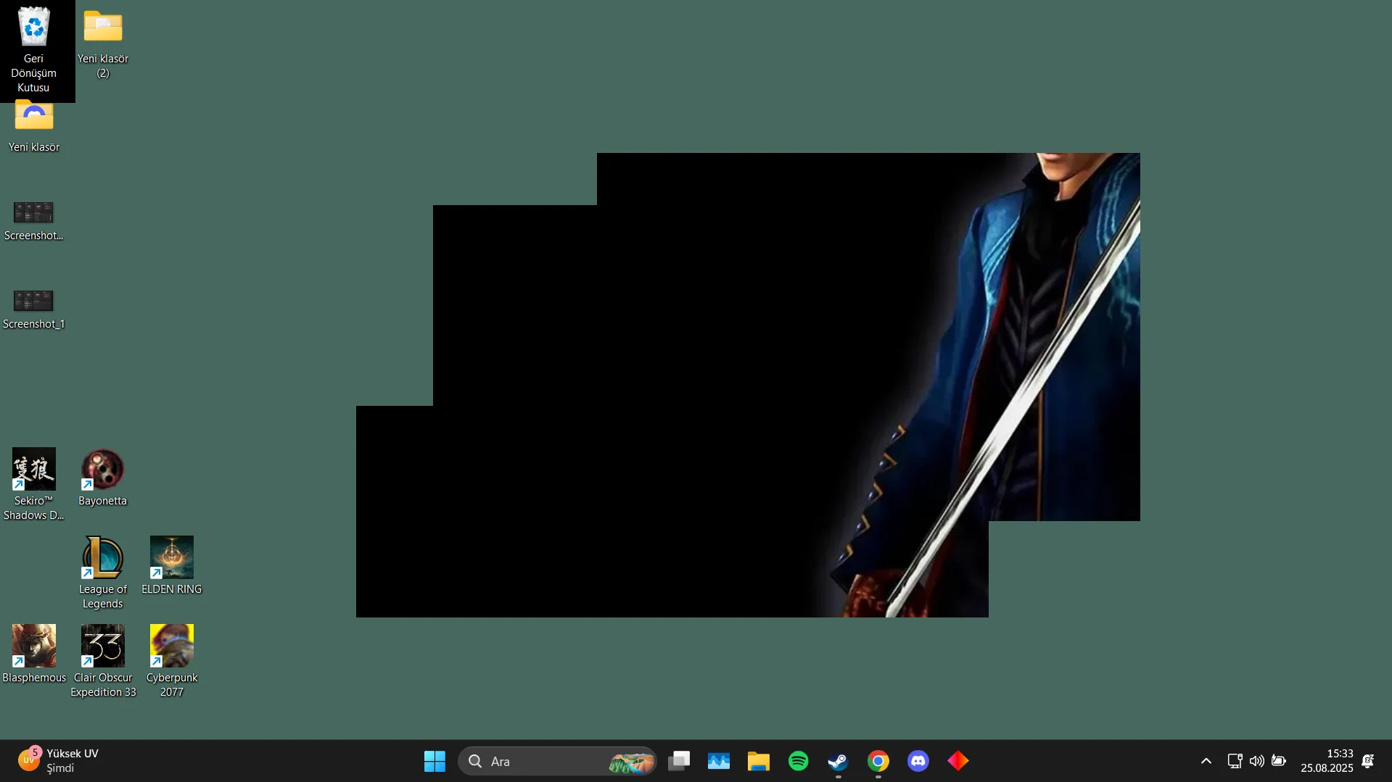
Task: Select the Screenshot... image file
Action: pos(33,220)
